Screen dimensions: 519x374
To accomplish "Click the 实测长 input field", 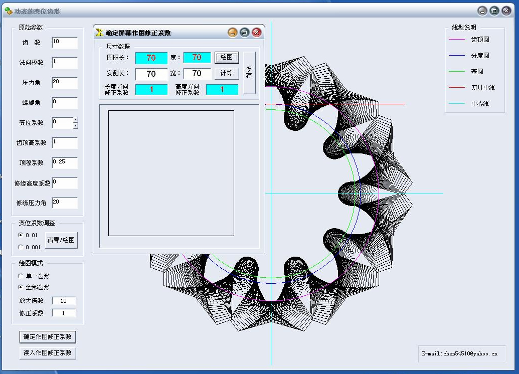I will pyautogui.click(x=151, y=74).
